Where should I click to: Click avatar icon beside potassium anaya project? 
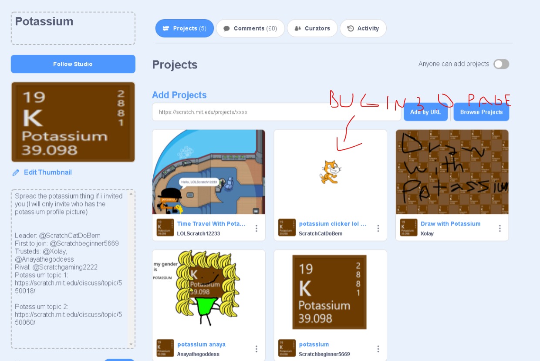[165, 348]
